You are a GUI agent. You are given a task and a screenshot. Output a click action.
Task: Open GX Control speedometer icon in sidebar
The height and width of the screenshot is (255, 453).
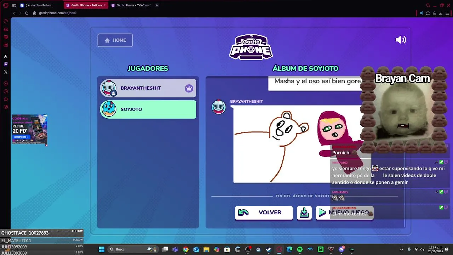(x=6, y=21)
